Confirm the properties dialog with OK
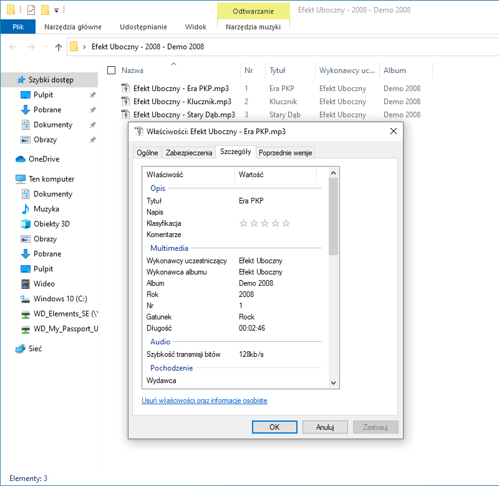The image size is (499, 486). tap(274, 427)
